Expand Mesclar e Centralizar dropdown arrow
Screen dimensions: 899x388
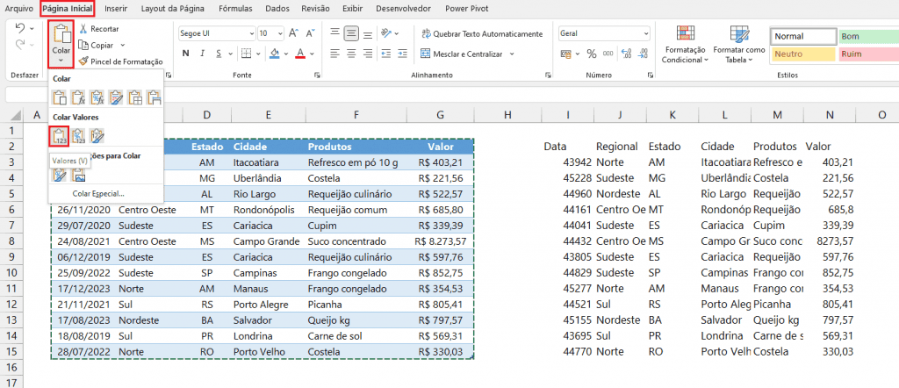pyautogui.click(x=512, y=54)
